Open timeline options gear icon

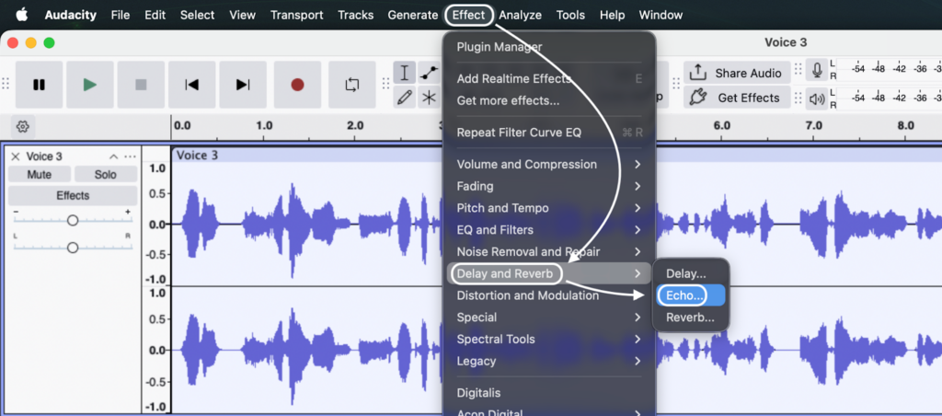click(23, 126)
